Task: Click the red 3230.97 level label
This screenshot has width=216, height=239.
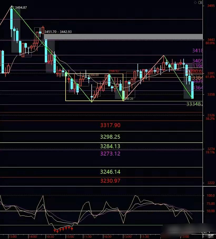Action: pyautogui.click(x=110, y=181)
